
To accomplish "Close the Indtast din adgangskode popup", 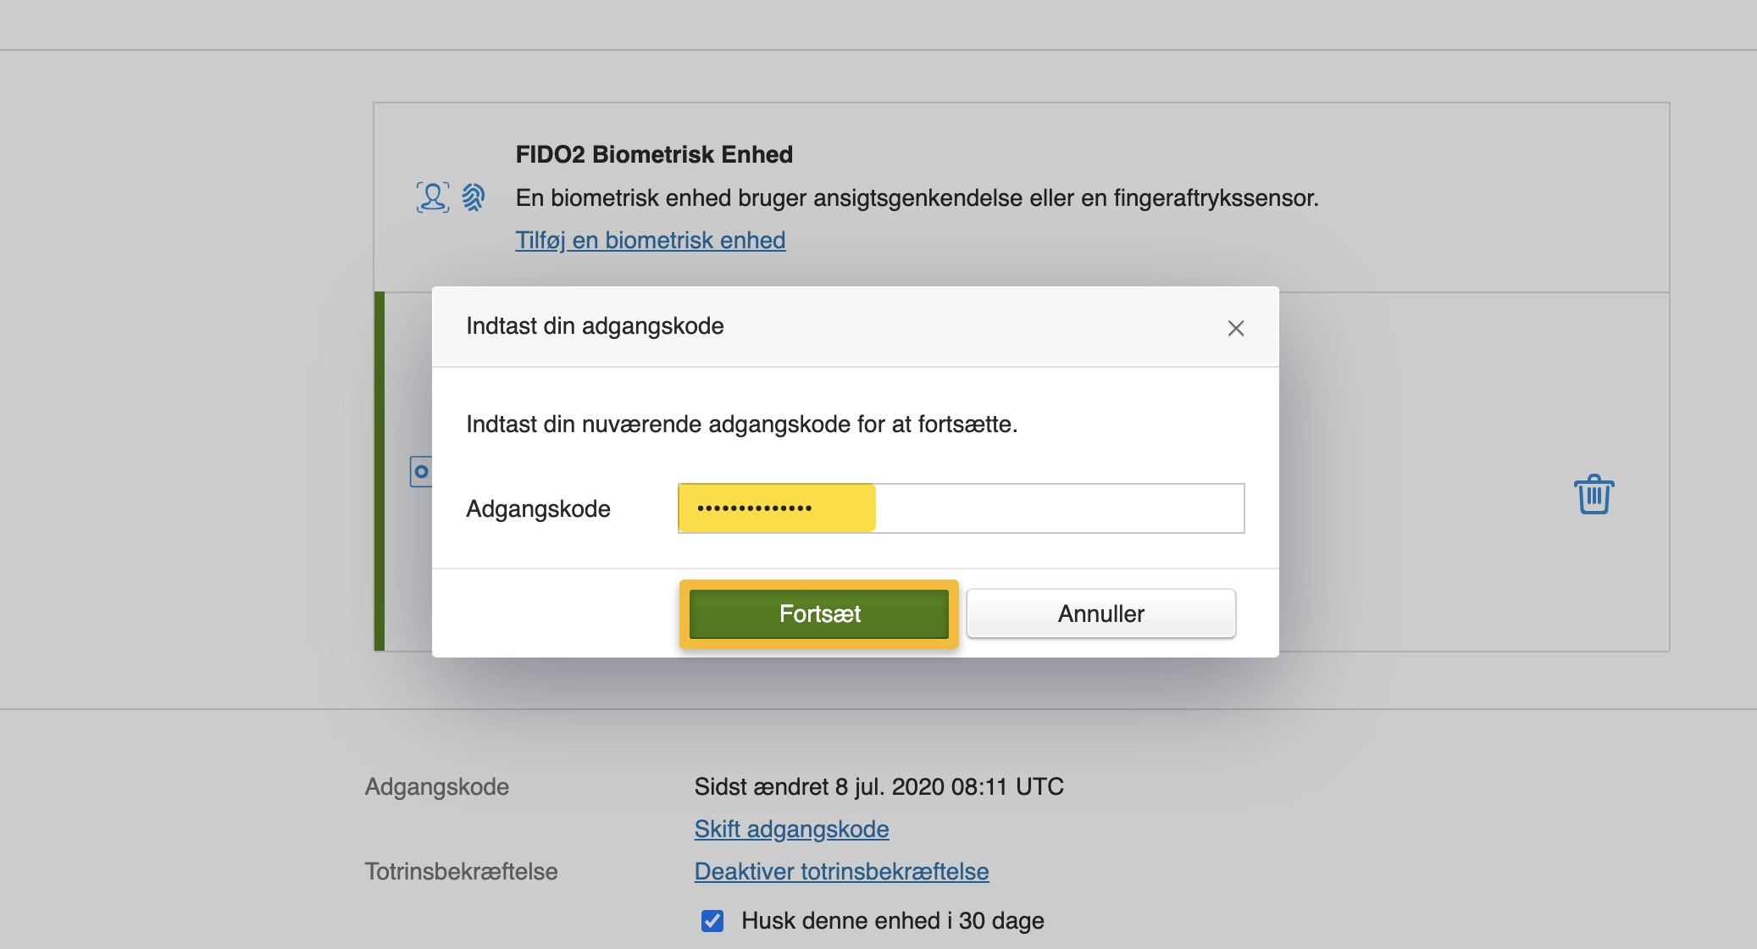I will click(x=1236, y=328).
